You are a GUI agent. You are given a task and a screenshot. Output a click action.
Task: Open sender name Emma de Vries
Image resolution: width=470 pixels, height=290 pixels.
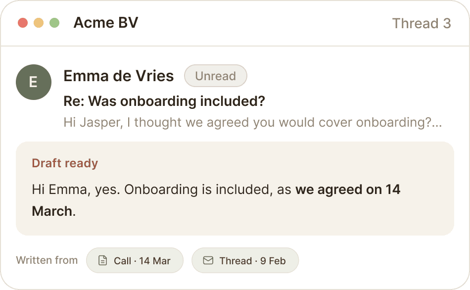pyautogui.click(x=119, y=76)
